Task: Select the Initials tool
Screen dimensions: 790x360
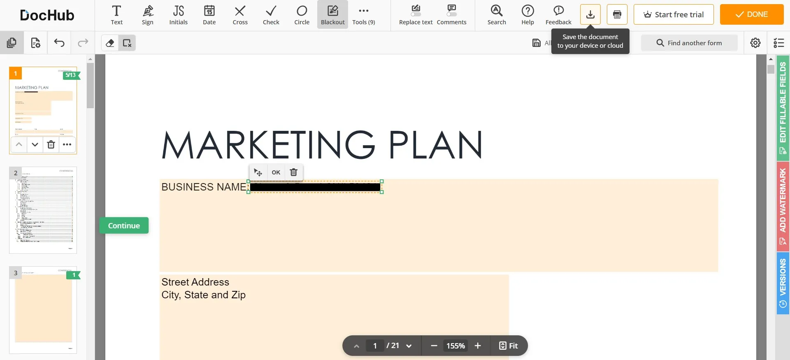Action: pyautogui.click(x=178, y=15)
